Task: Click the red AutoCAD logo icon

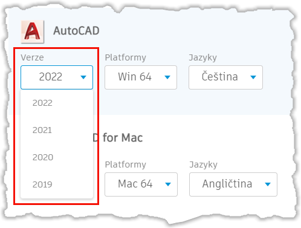Action: (x=33, y=31)
